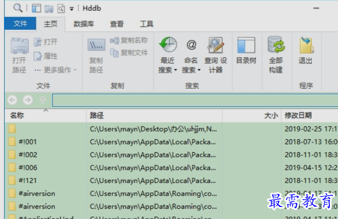Image resolution: width=338 pixels, height=219 pixels.
Task: Open the 命名搜索 @ icon dropdown
Action: [191, 55]
